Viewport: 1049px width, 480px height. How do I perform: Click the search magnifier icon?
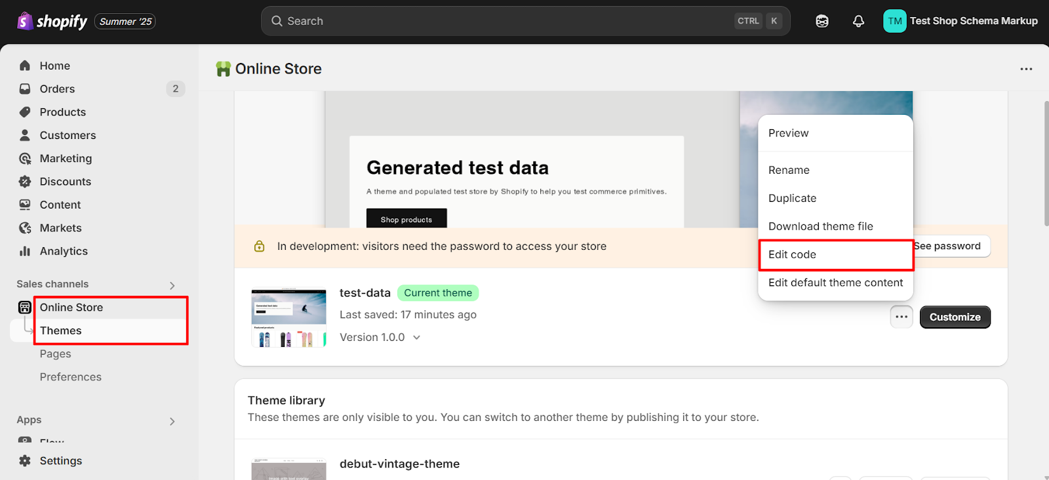tap(277, 21)
